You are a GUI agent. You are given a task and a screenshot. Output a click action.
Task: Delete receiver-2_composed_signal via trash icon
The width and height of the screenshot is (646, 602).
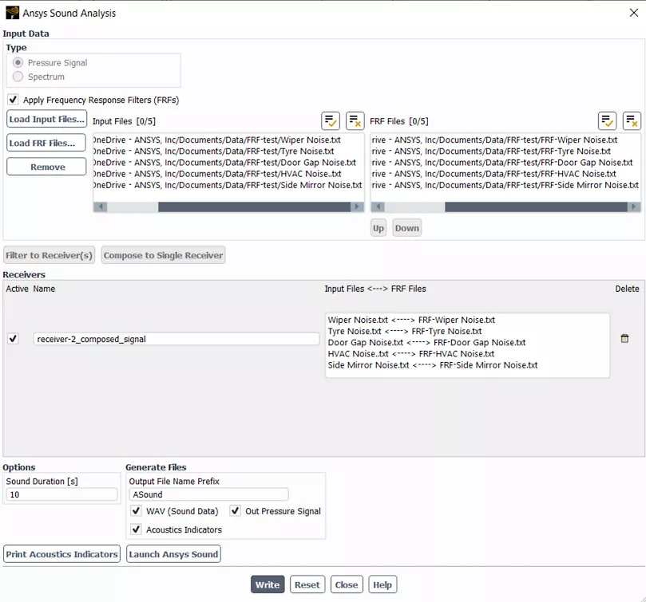coord(624,338)
